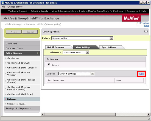Click the Disclaimer text row label
151x121 pixels.
tap(56, 80)
